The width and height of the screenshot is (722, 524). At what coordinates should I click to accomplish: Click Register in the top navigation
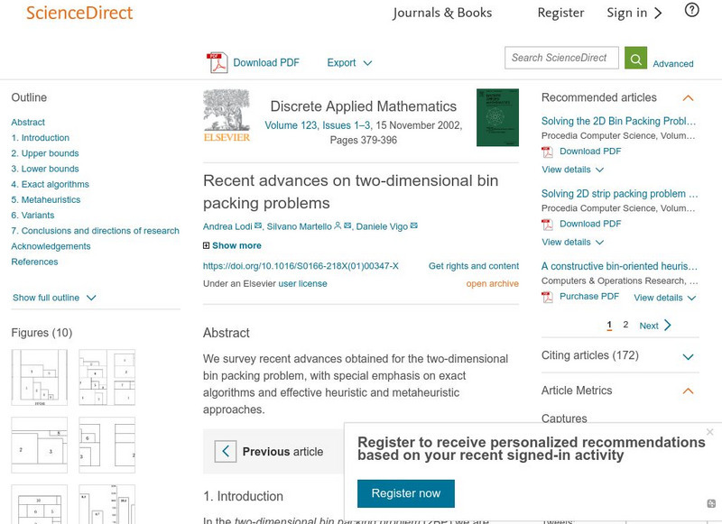tap(560, 13)
